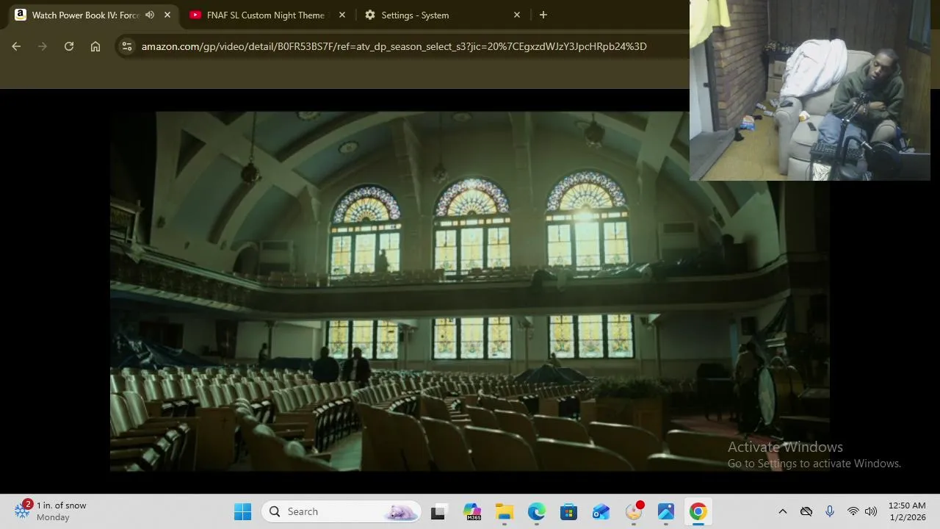This screenshot has height=529, width=940.
Task: Focus the address bar with the Amazon URL
Action: (x=394, y=46)
